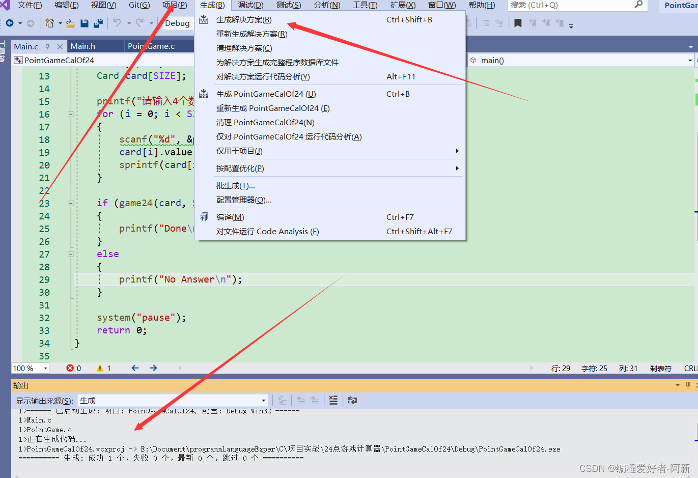Click the search magnifier icon

tap(638, 5)
